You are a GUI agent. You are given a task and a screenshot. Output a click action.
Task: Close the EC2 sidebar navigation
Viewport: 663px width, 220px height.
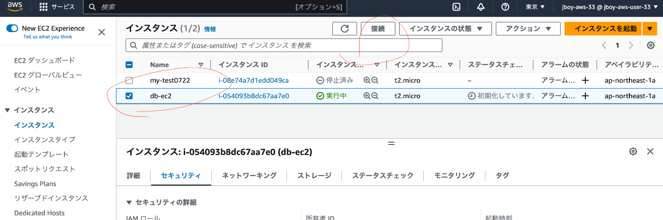point(101,32)
